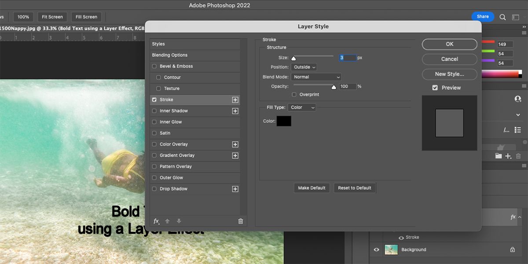
Task: Open the Position dropdown set to Outside
Action: [304, 67]
